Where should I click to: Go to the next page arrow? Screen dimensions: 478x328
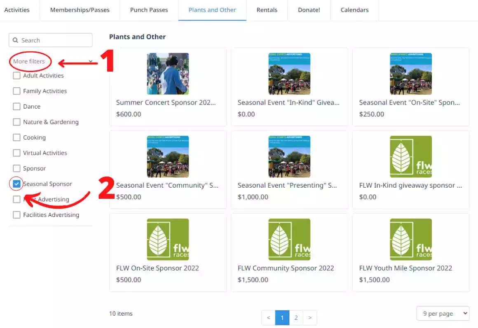pos(310,318)
